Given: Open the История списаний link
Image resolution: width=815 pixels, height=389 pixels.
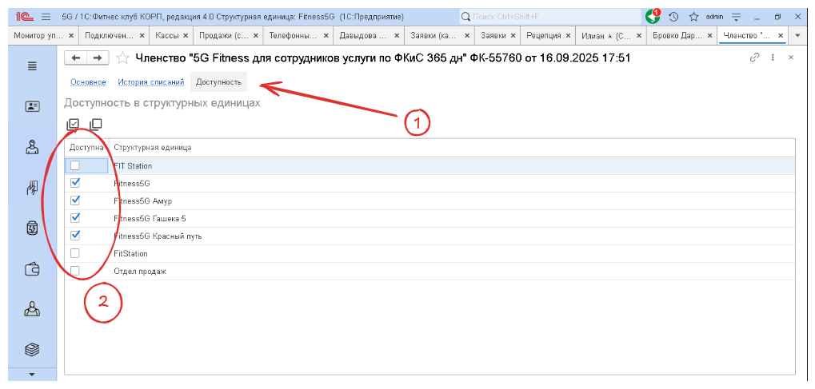Looking at the screenshot, I should (150, 82).
